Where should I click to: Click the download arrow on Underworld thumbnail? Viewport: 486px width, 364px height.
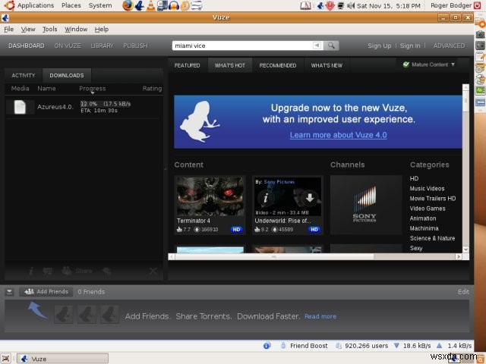point(310,199)
